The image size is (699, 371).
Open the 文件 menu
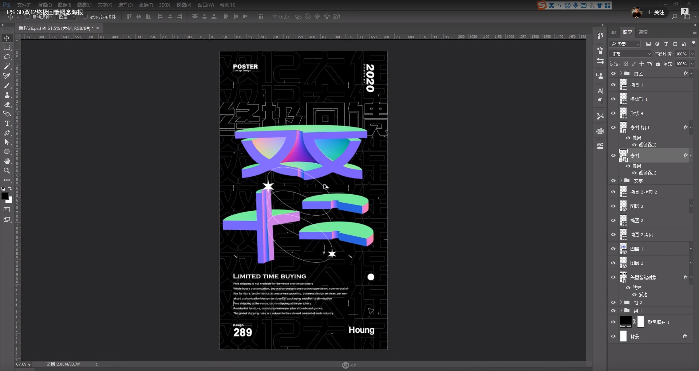pyautogui.click(x=24, y=5)
